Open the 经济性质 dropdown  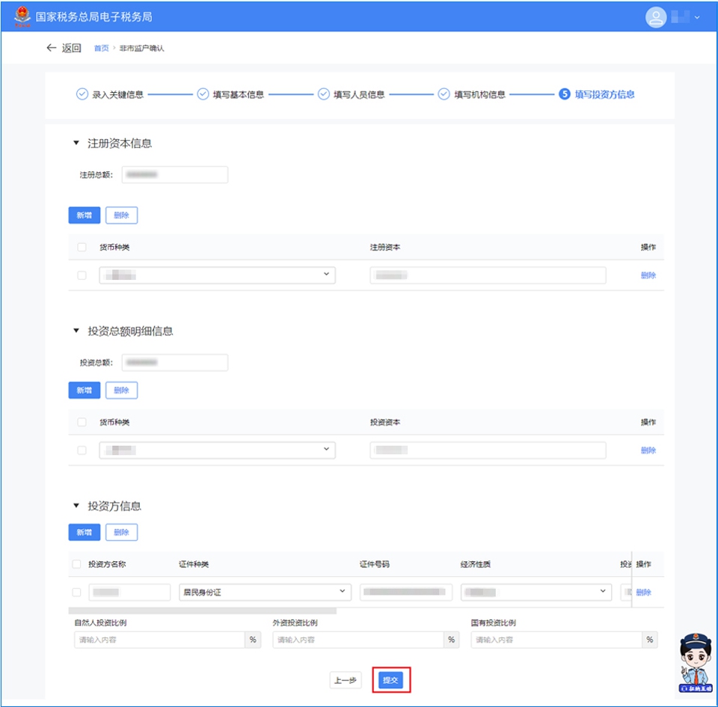[536, 593]
